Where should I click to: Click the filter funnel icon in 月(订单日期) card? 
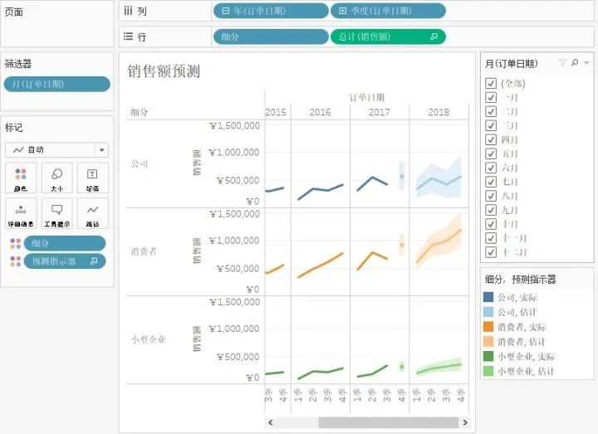tap(562, 62)
